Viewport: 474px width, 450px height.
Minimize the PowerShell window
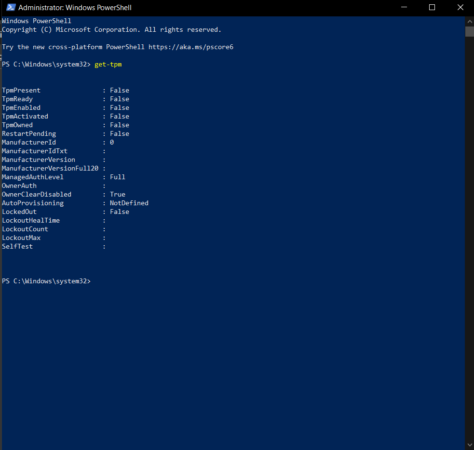coord(404,7)
